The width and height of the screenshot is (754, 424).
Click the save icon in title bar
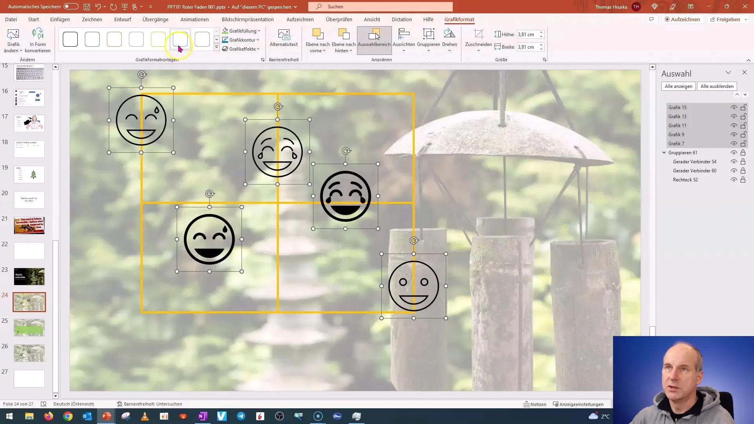[87, 7]
